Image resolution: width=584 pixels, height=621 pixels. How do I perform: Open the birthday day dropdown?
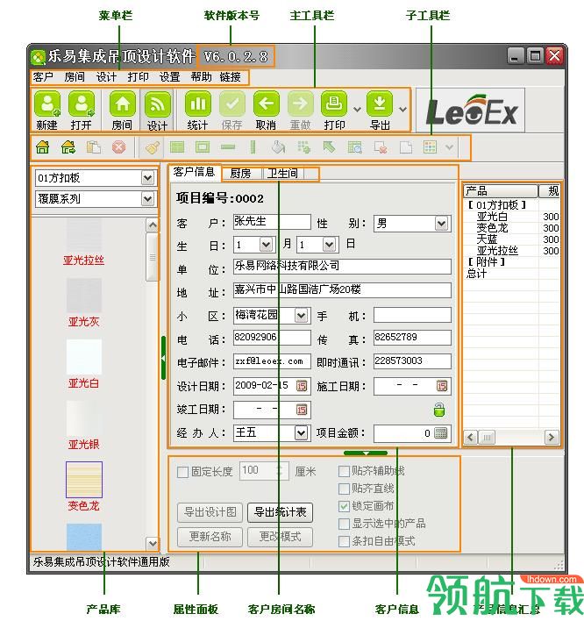pyautogui.click(x=330, y=245)
